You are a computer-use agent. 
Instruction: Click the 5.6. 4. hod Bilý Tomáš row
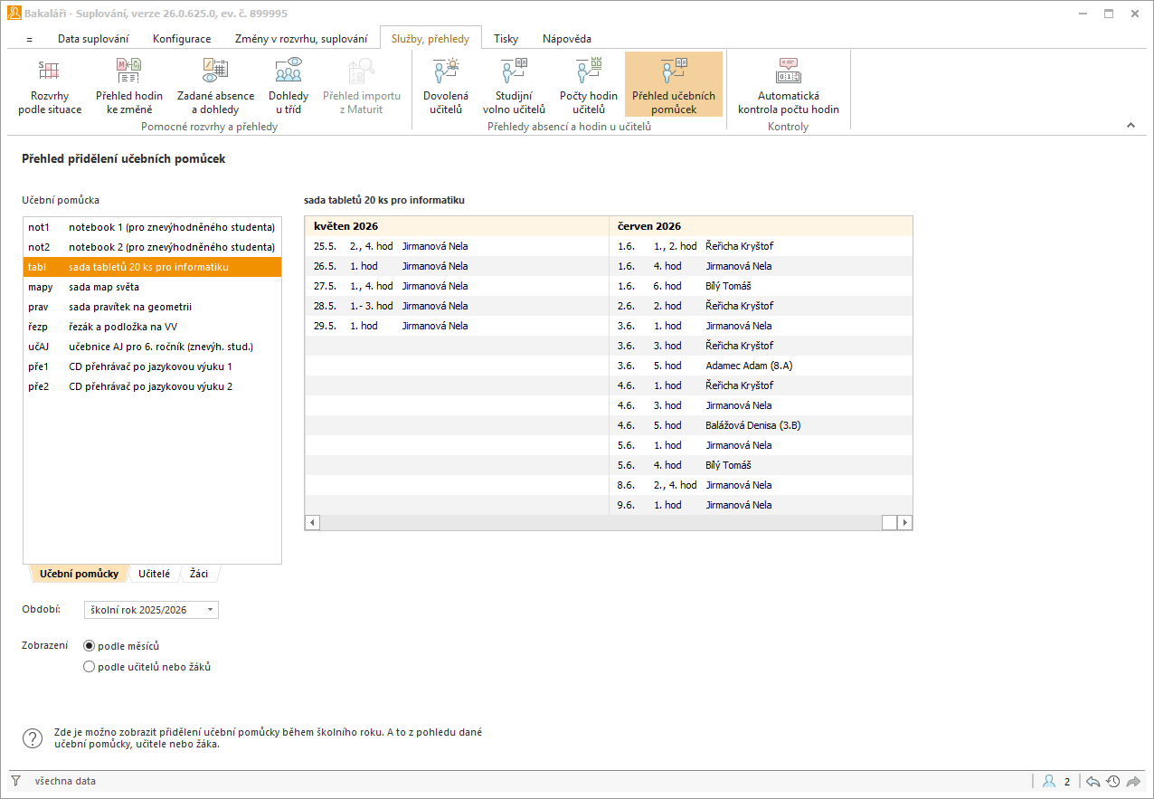point(761,465)
